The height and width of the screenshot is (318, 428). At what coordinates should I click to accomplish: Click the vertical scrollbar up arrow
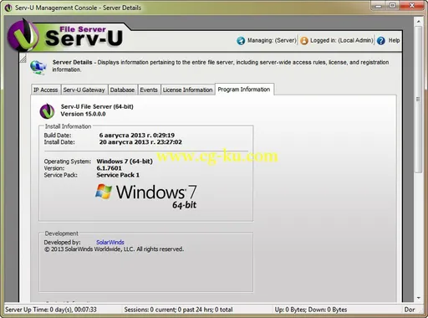419,21
